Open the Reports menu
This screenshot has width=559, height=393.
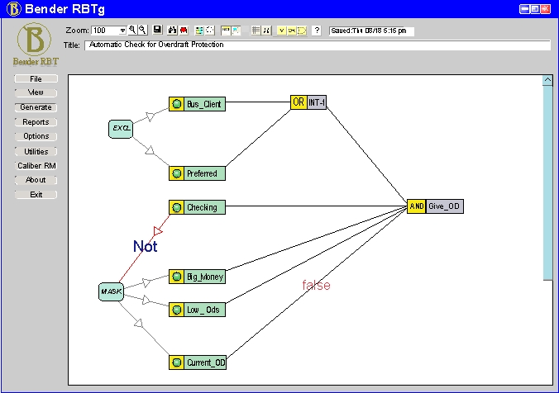pos(36,122)
